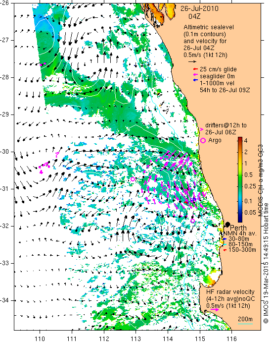Viewport: 272px width, 342px height.
Task: Click the red marker beside '150-300m'
Action: [x=225, y=250]
